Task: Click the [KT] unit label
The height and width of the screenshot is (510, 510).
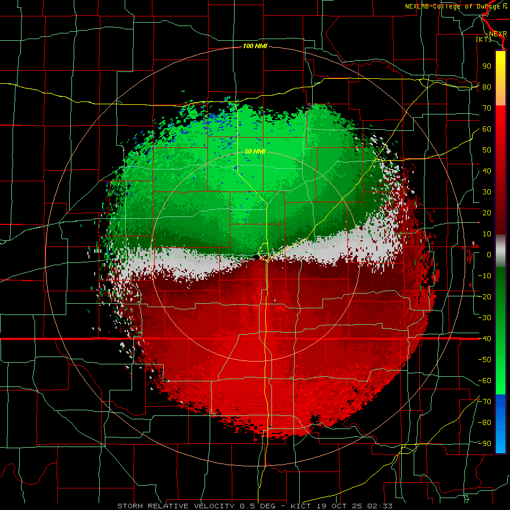Action: pos(484,39)
